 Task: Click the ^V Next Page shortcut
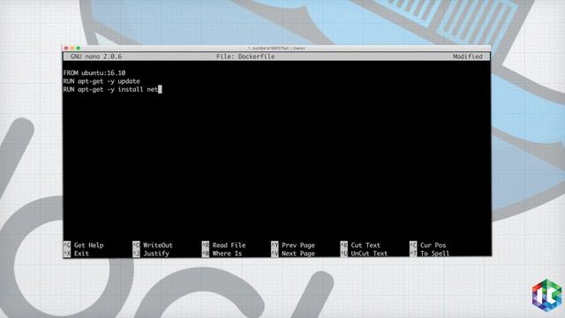(293, 254)
